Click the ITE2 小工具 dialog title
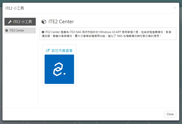 (x=15, y=8)
